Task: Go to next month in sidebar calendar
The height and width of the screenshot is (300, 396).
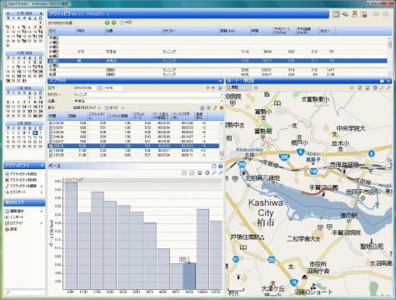Action: pyautogui.click(x=41, y=13)
